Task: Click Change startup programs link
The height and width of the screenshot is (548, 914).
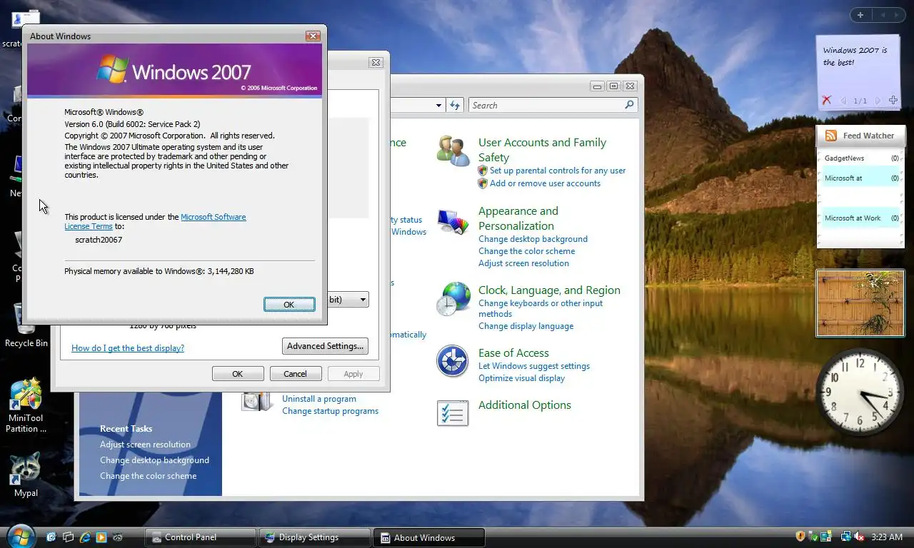Action: point(330,411)
